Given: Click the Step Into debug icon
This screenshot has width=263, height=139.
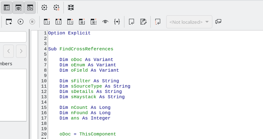Looking at the screenshot, I should pos(58,22).
